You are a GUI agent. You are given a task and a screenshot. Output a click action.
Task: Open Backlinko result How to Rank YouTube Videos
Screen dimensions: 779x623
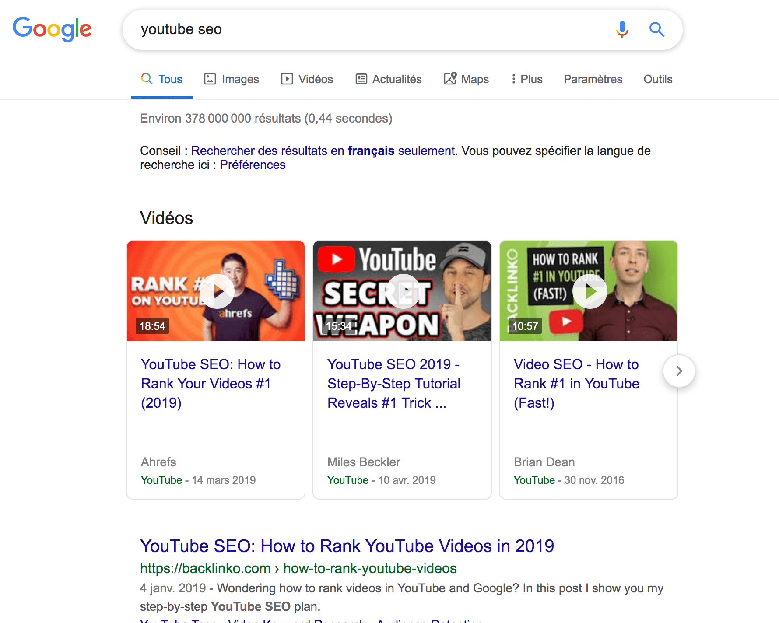coord(347,546)
